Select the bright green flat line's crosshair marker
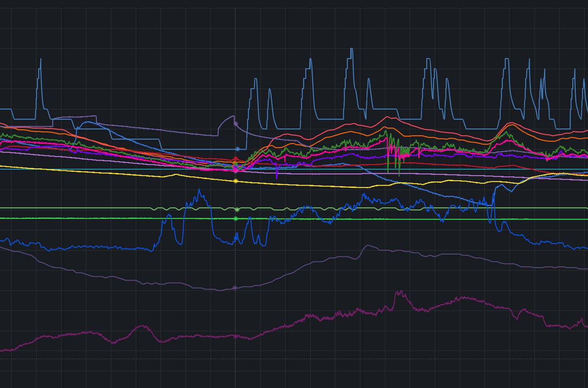The height and width of the screenshot is (388, 588). (x=236, y=219)
